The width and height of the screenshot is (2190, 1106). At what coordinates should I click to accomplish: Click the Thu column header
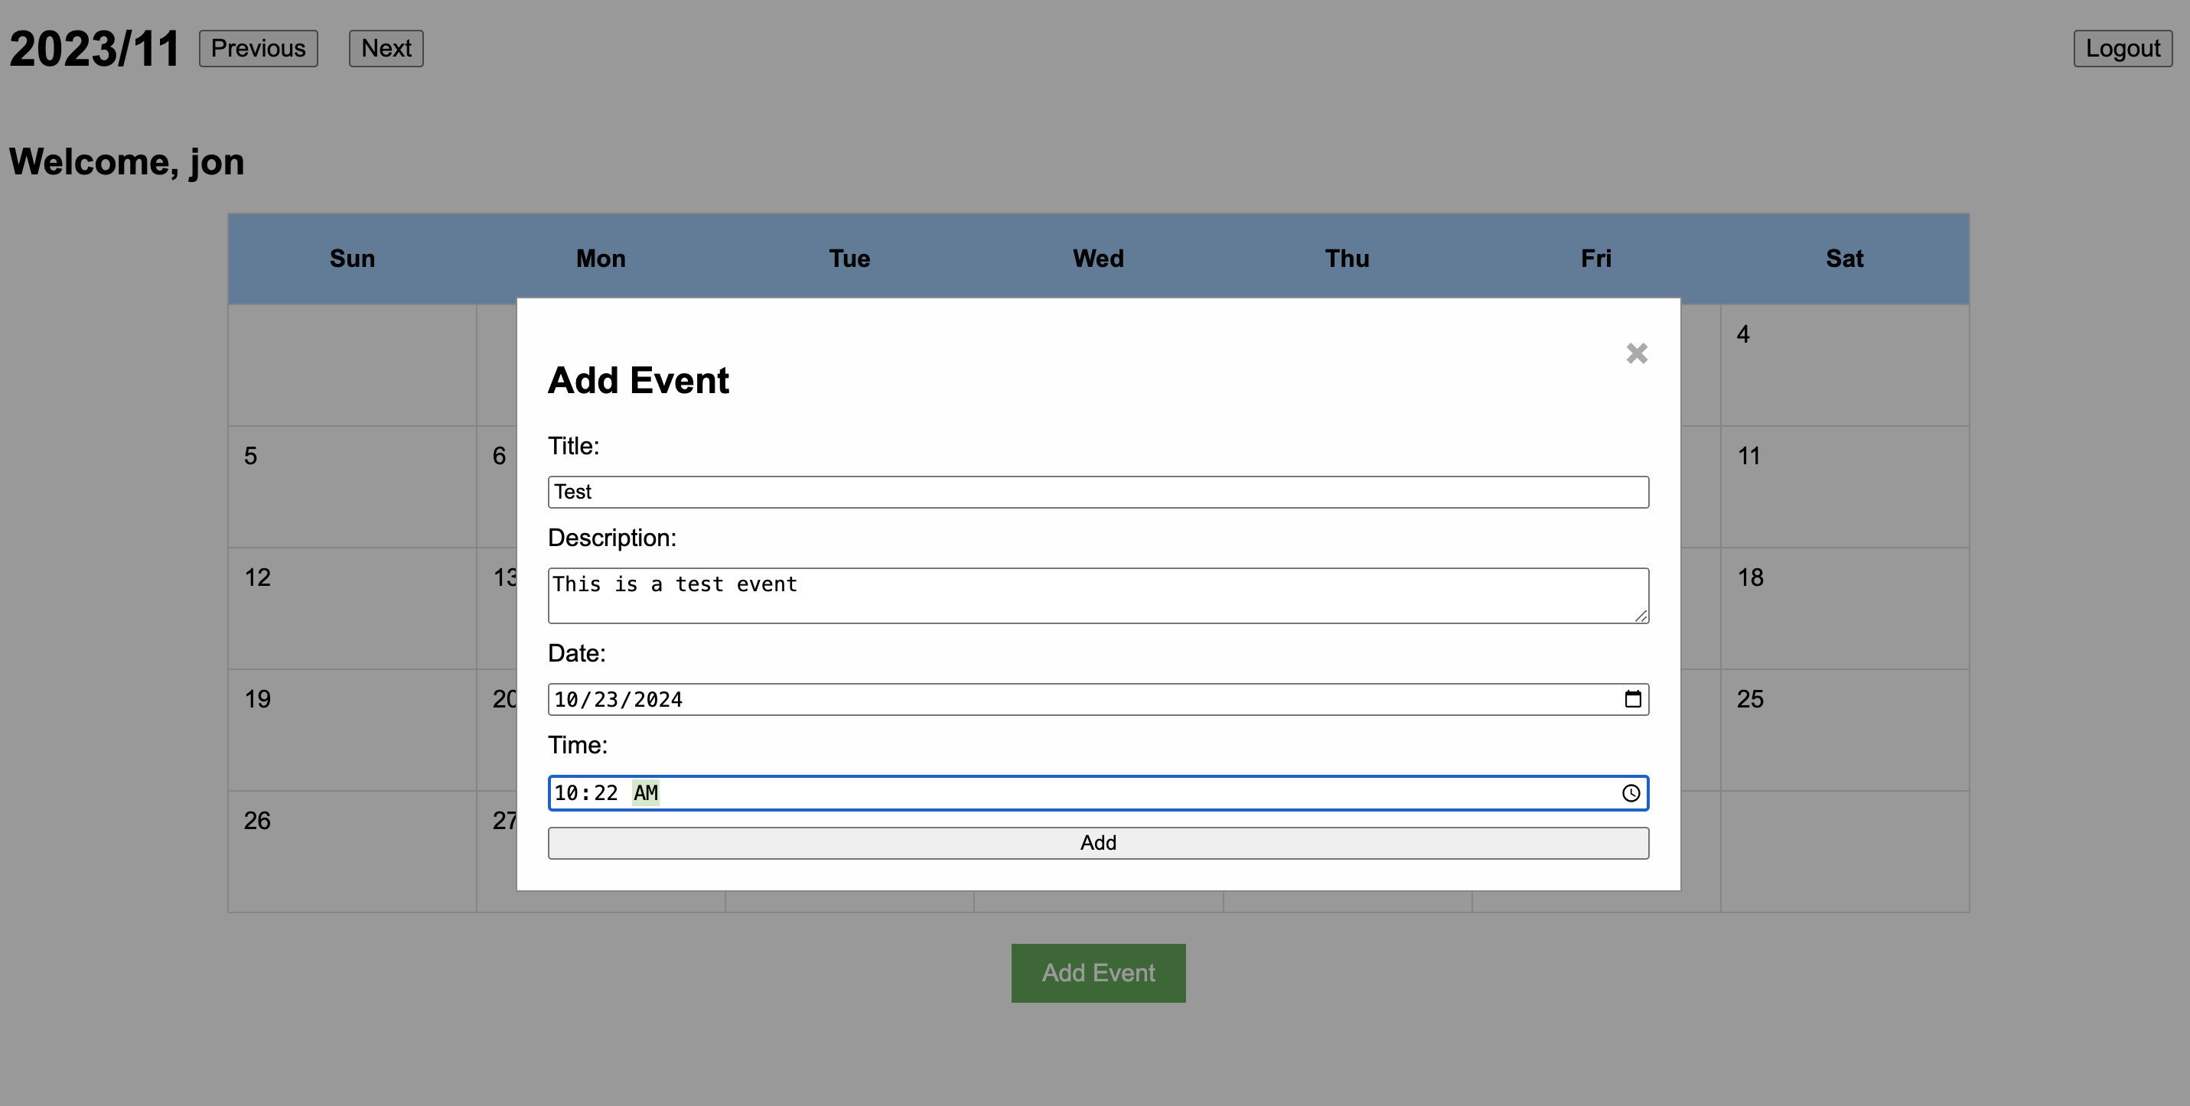point(1348,259)
